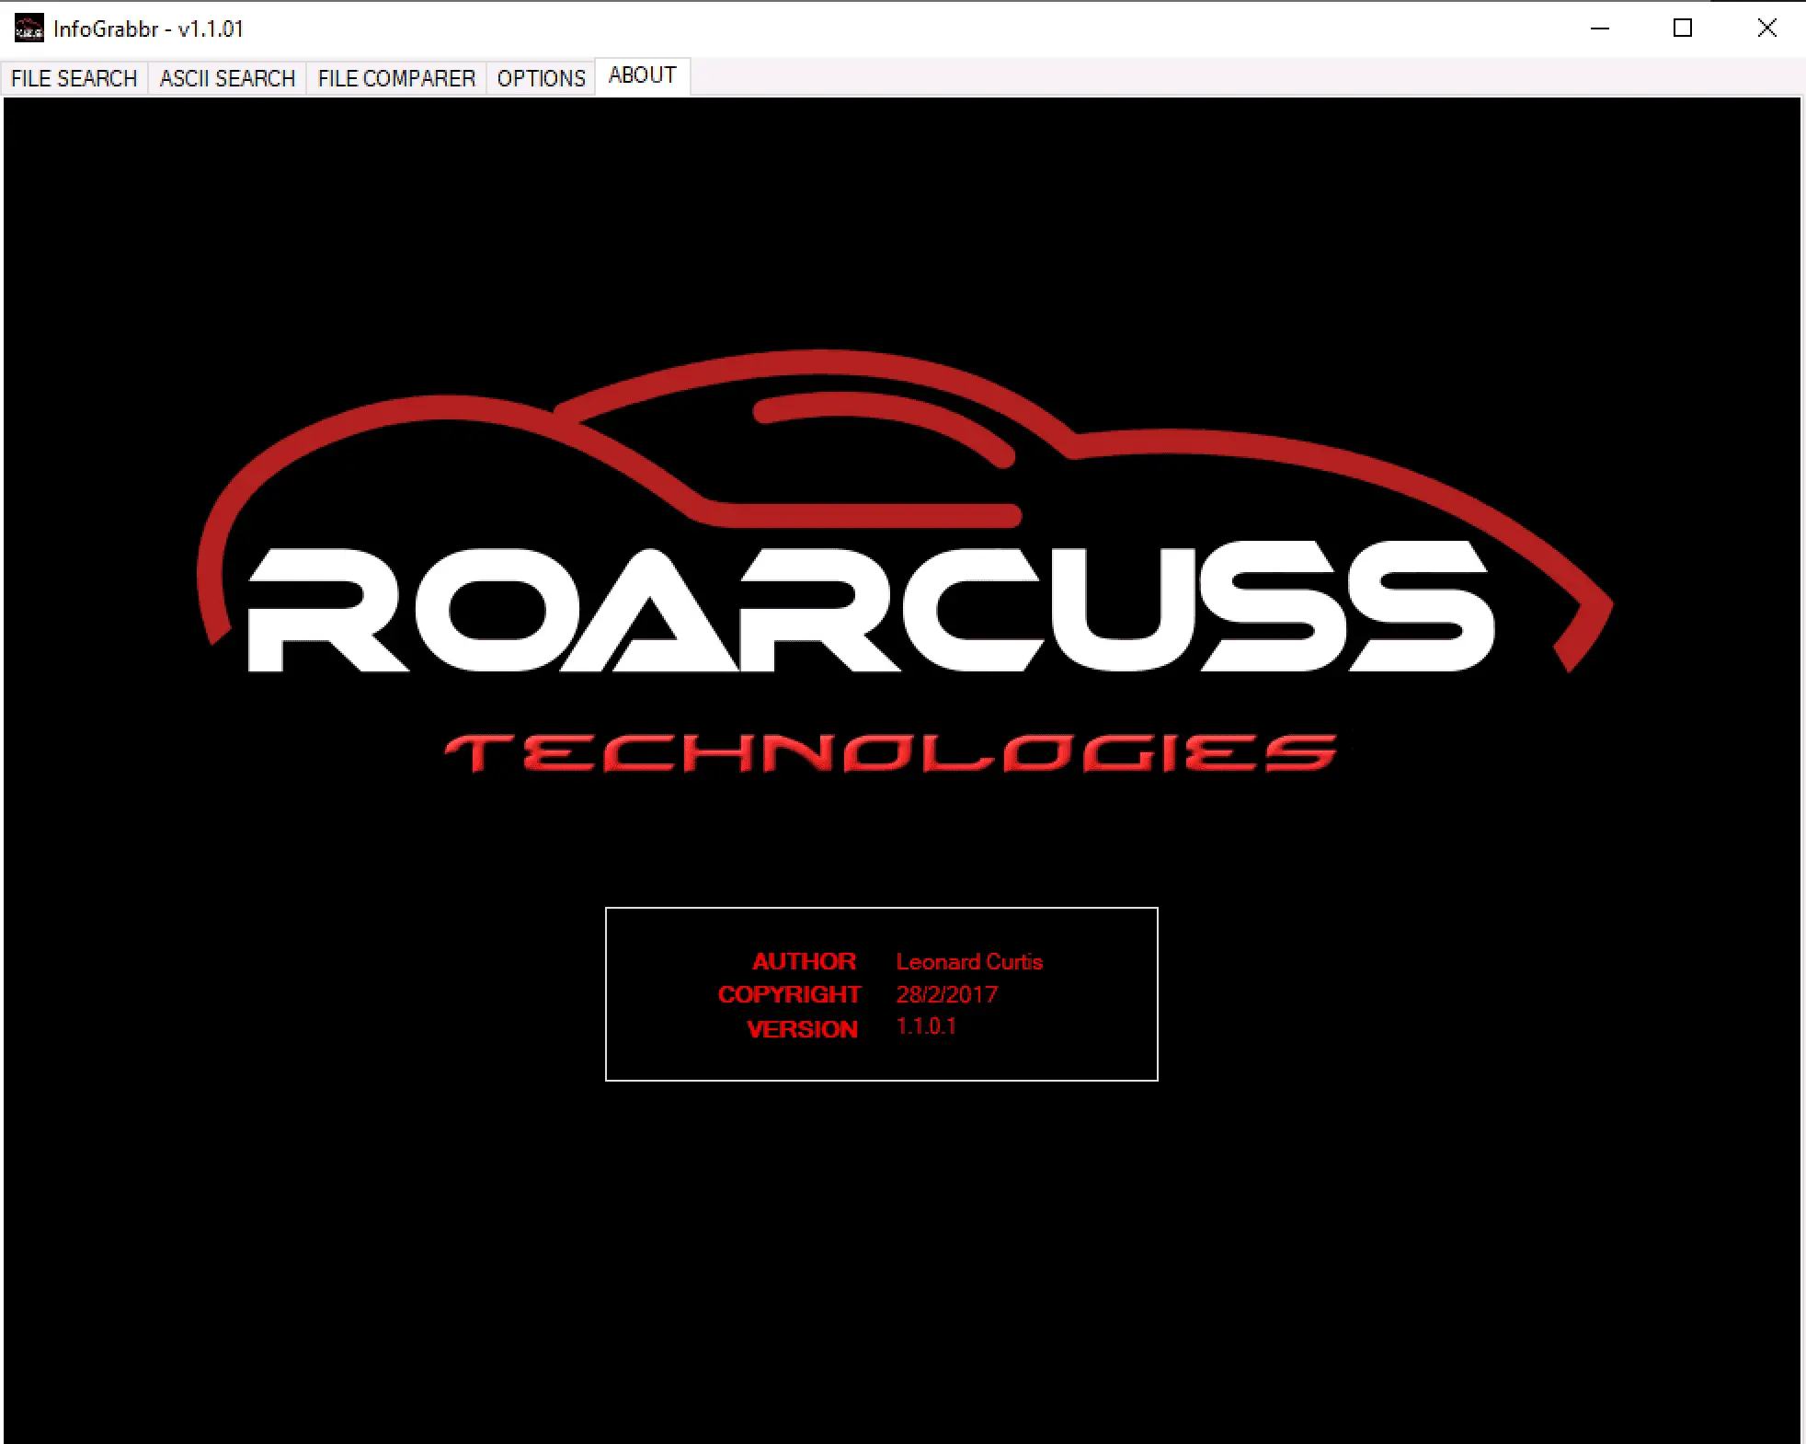Click the author name Leonard Curtis
The height and width of the screenshot is (1444, 1806).
(x=969, y=961)
